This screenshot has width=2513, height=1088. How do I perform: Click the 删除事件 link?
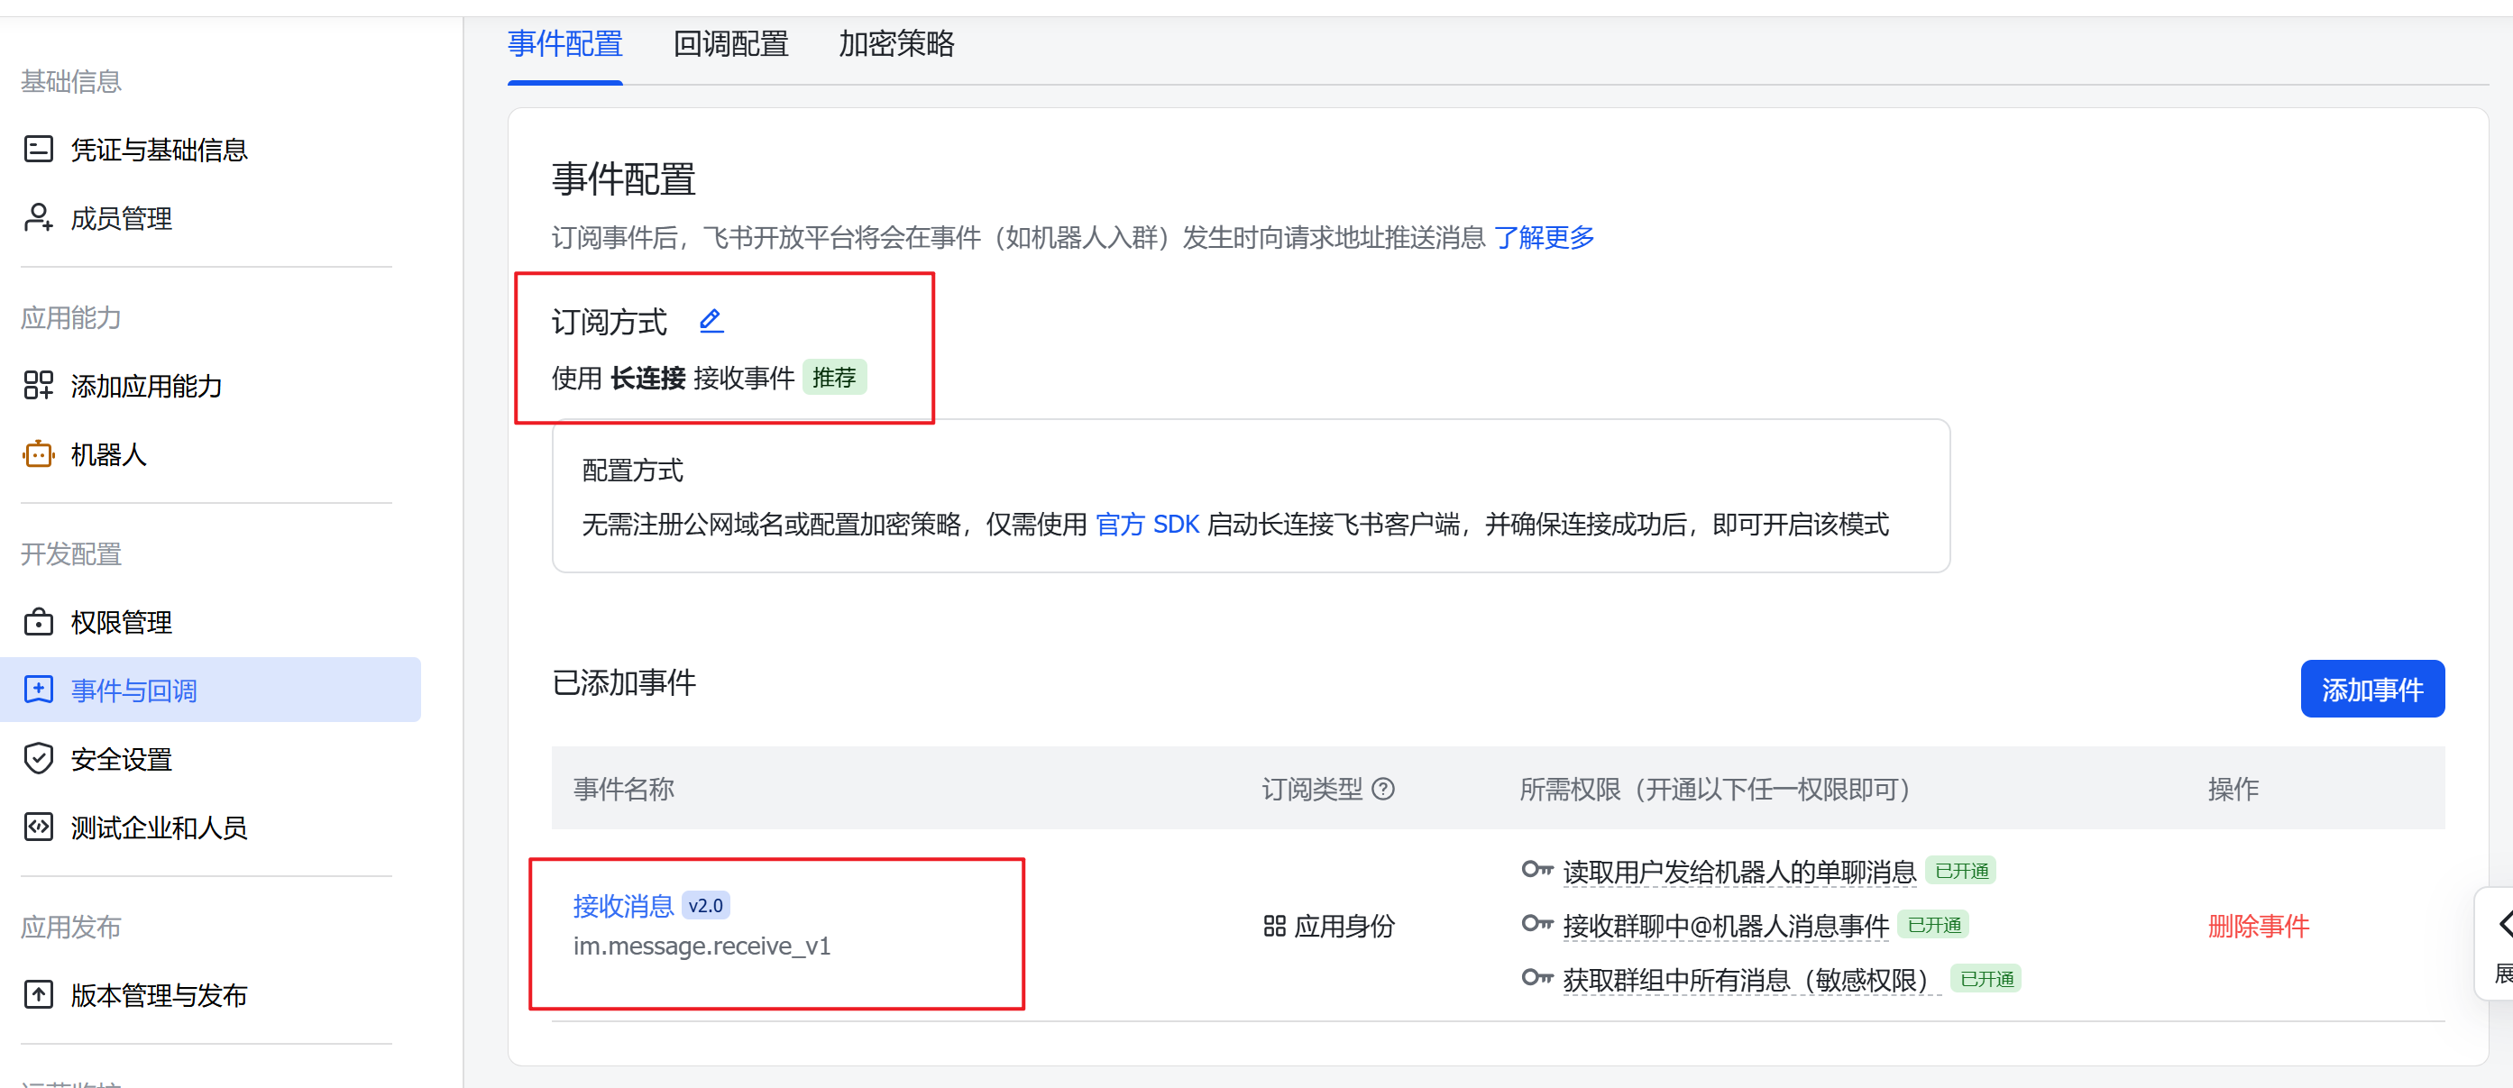pos(2258,925)
